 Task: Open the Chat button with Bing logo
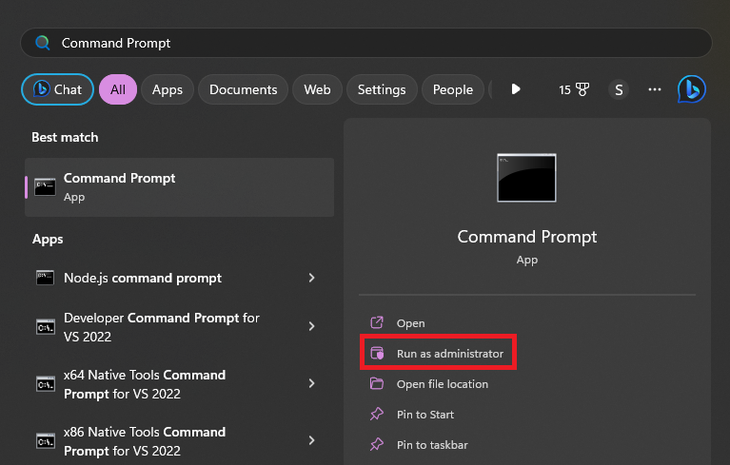[x=57, y=89]
